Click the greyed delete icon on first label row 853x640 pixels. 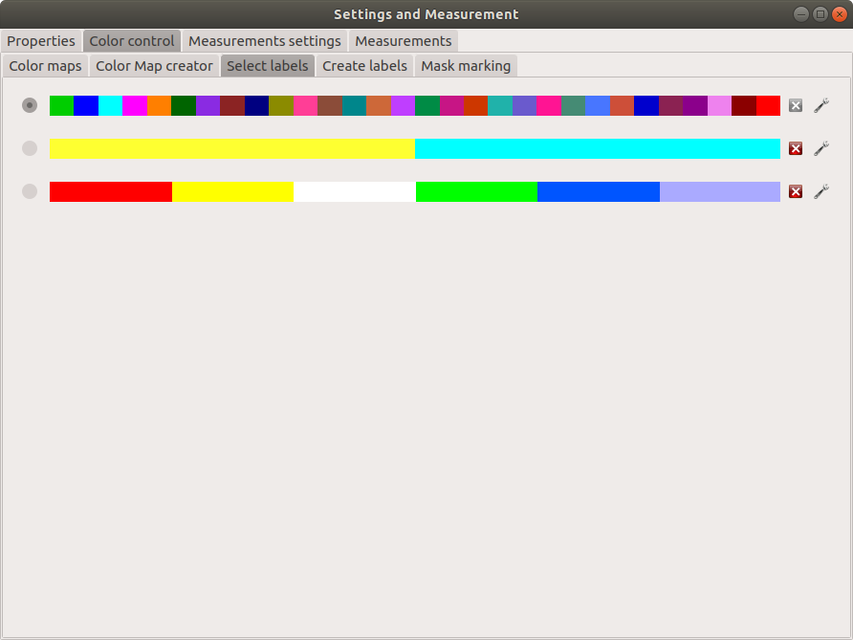[796, 105]
